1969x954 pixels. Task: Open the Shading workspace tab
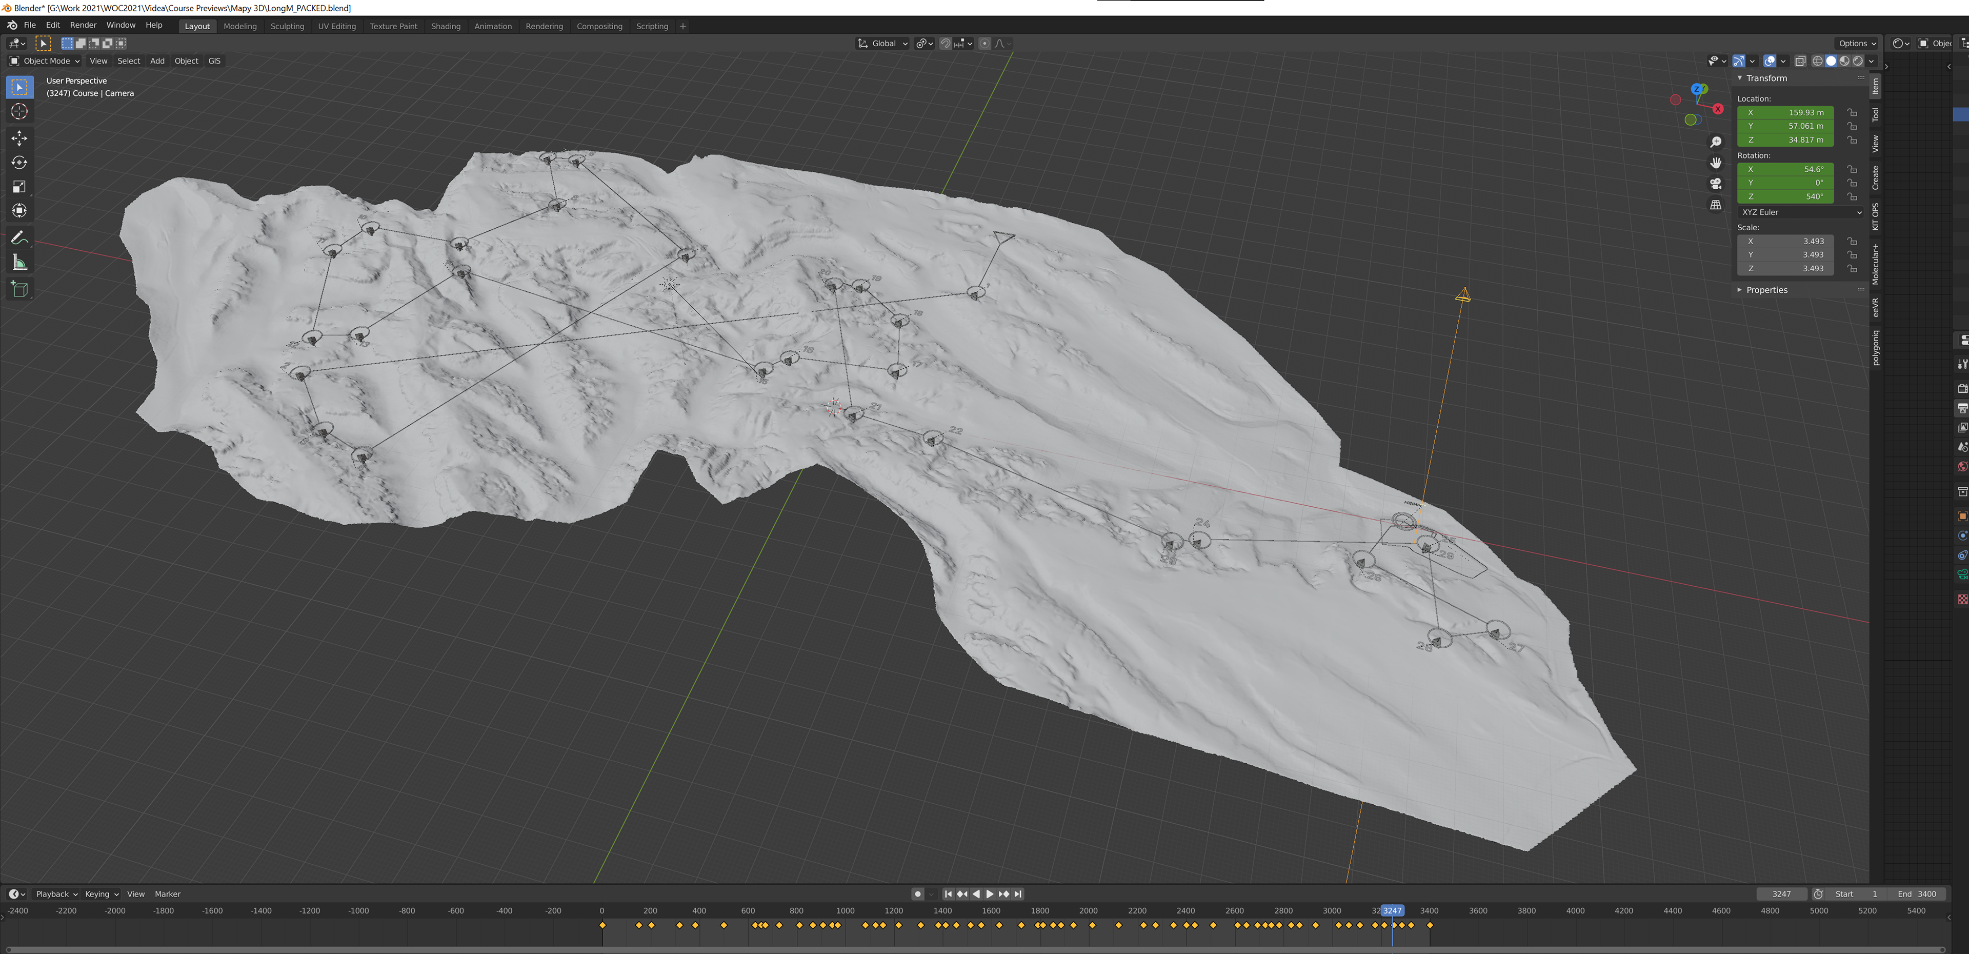(x=445, y=26)
